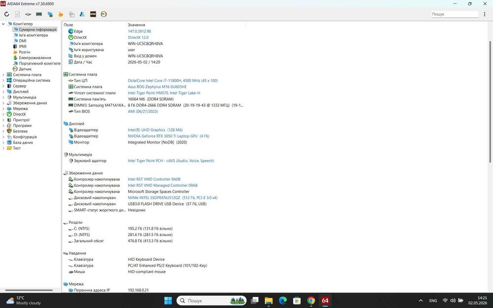
Task: Open Електроживлення in the sidebar tree
Action: pos(35,58)
